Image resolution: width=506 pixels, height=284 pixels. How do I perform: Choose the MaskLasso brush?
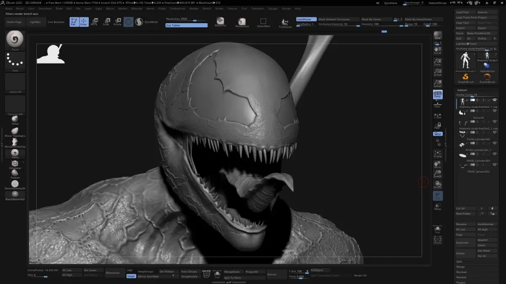pyautogui.click(x=242, y=22)
